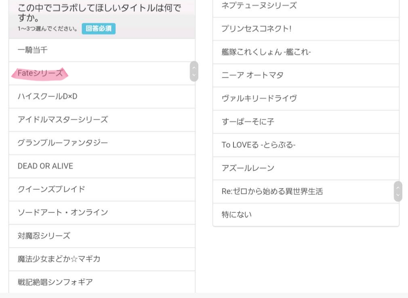Select the 一騎当千 option
Screen dimensions: 408x298
(x=33, y=50)
